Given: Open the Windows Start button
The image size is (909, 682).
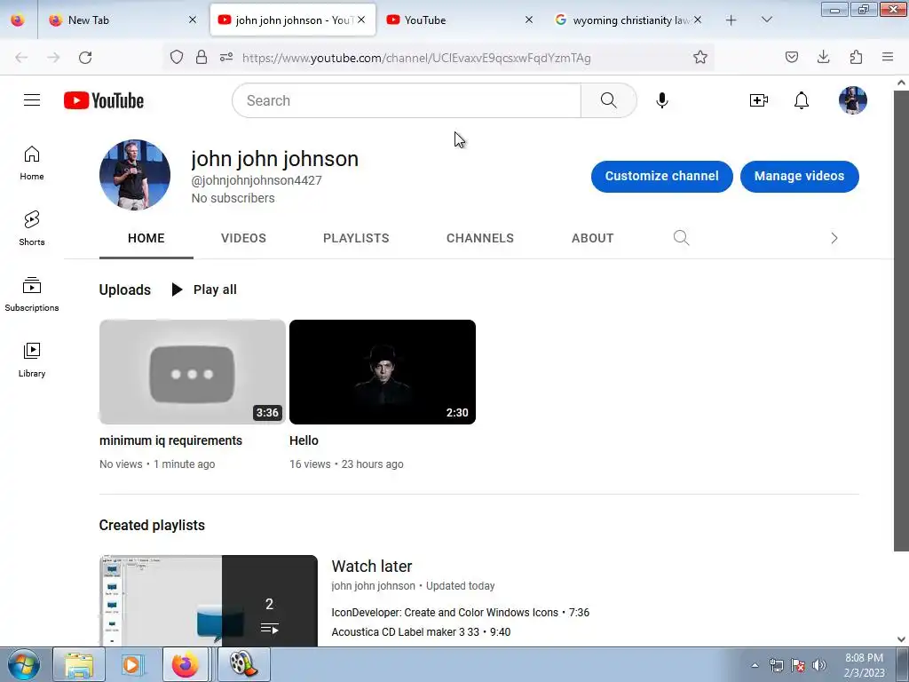Looking at the screenshot, I should [x=24, y=664].
